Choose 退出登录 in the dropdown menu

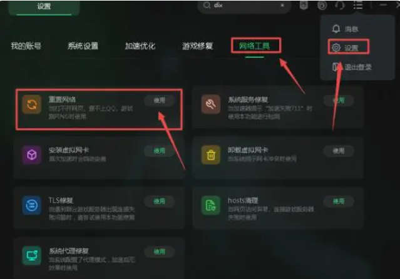[352, 67]
